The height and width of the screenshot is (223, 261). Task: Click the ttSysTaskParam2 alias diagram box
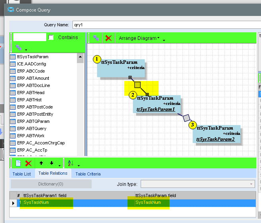pos(216,134)
